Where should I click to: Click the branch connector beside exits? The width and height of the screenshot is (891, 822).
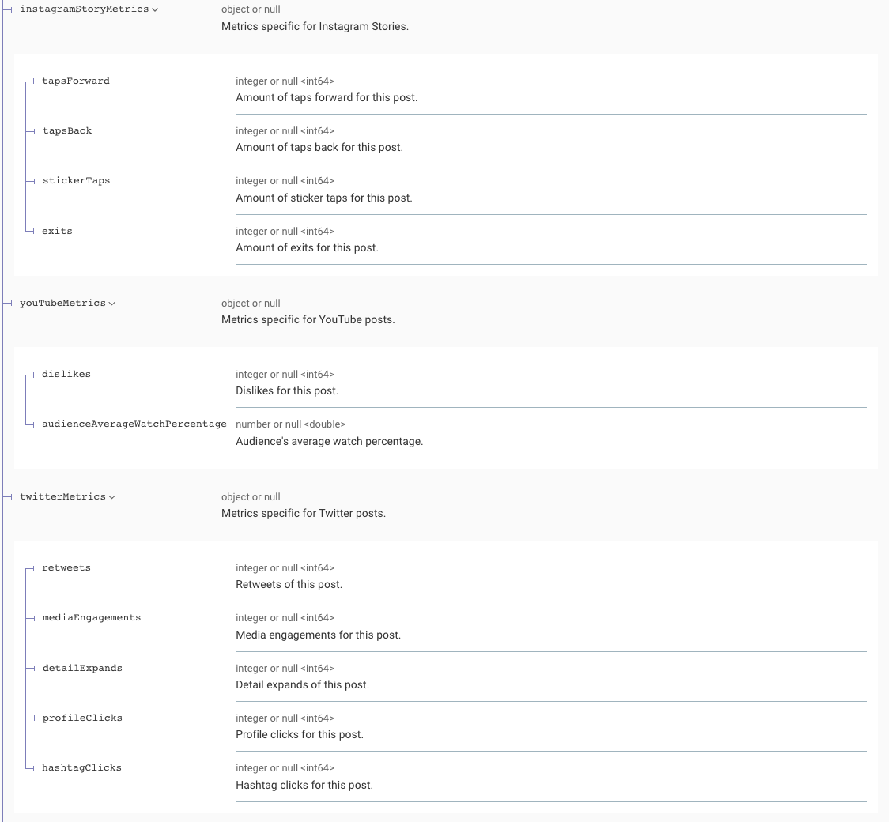click(32, 231)
